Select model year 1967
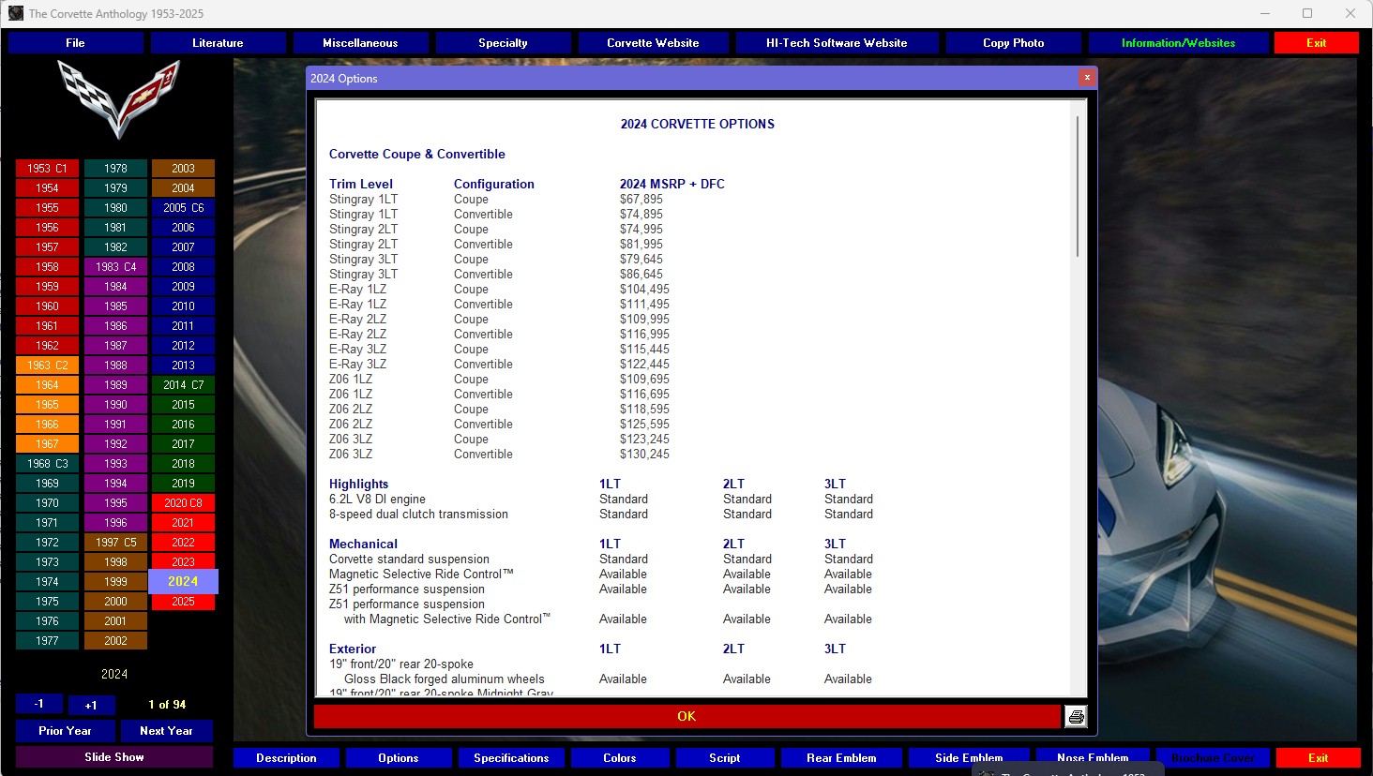 click(47, 444)
